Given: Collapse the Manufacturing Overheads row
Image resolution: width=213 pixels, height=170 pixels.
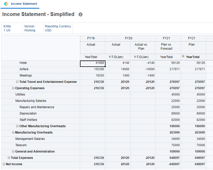Looking at the screenshot, I should coord(13,133).
